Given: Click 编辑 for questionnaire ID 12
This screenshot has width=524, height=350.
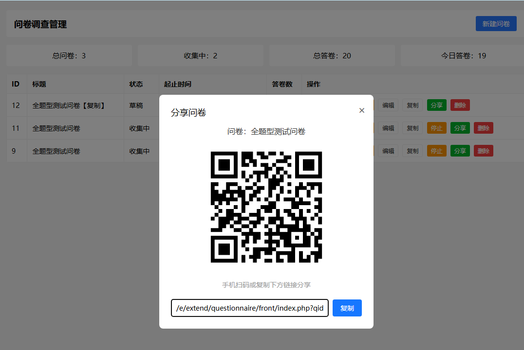Looking at the screenshot, I should 388,105.
